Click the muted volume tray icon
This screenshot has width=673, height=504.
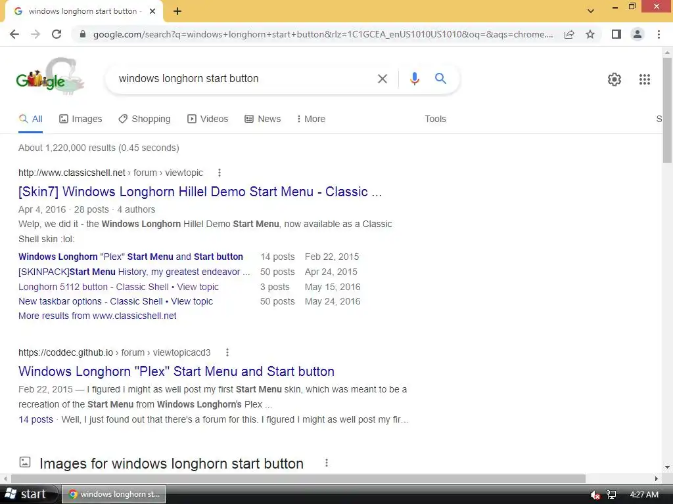click(595, 495)
